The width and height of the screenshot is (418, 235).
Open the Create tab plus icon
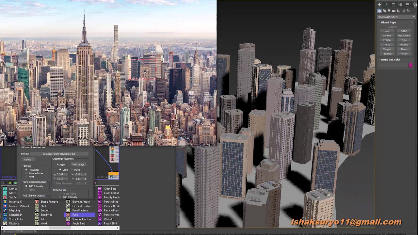379,5
